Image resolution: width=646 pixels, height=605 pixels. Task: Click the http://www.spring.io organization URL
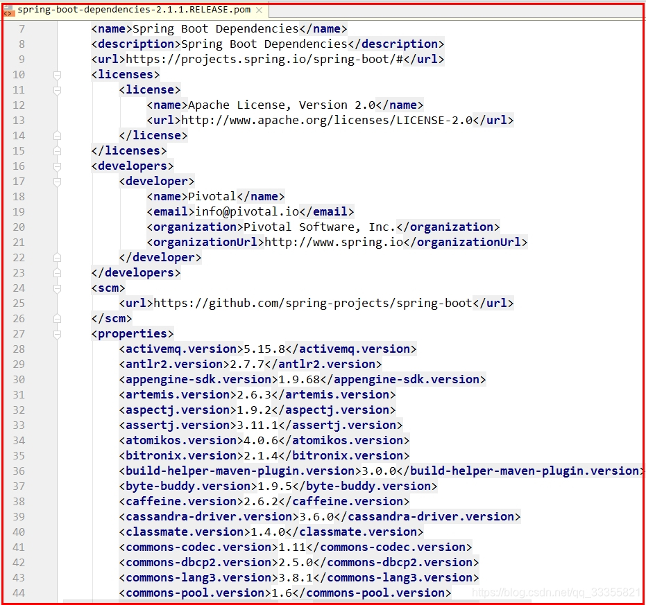(x=334, y=242)
